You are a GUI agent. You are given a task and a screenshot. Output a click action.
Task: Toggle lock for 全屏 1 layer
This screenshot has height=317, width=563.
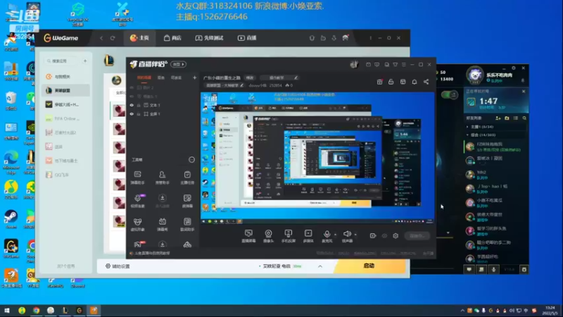139,114
